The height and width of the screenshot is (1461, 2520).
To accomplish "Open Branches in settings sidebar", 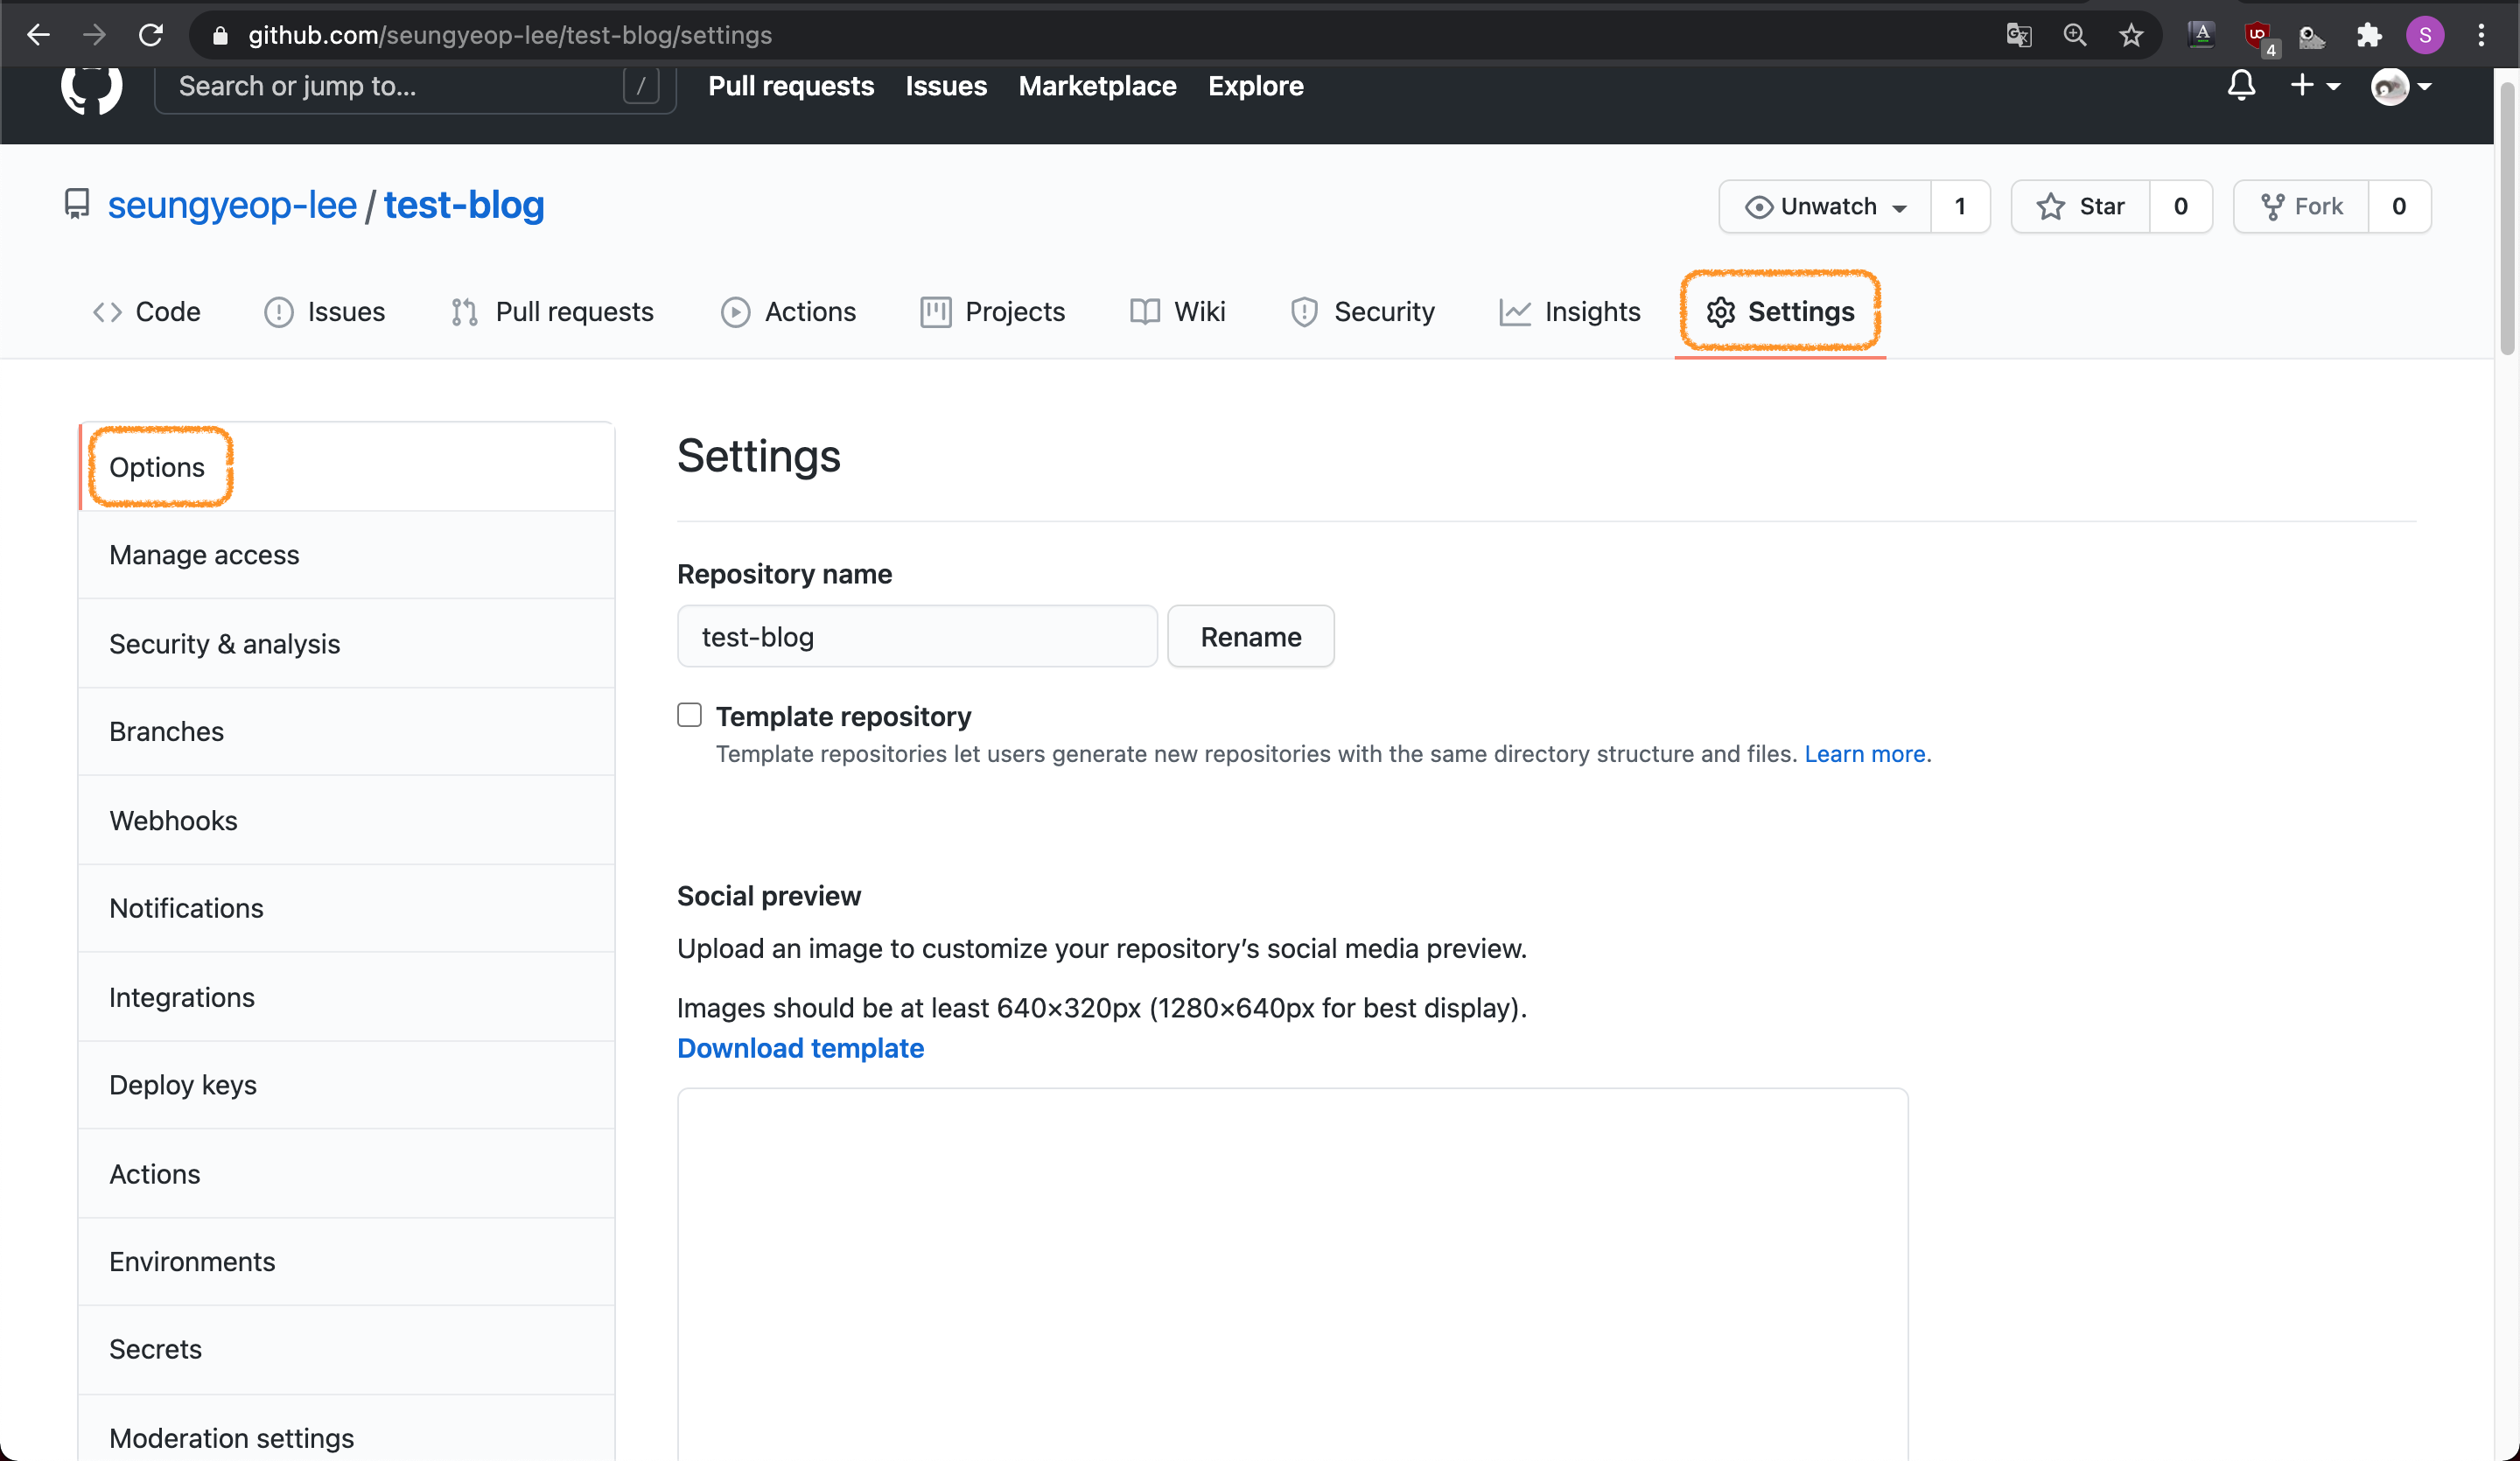I will coord(166,731).
